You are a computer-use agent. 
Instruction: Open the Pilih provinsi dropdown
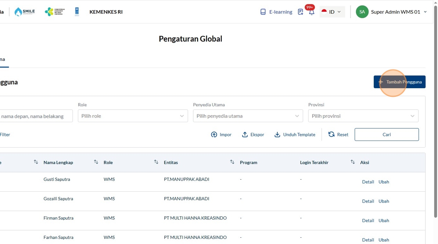(363, 116)
